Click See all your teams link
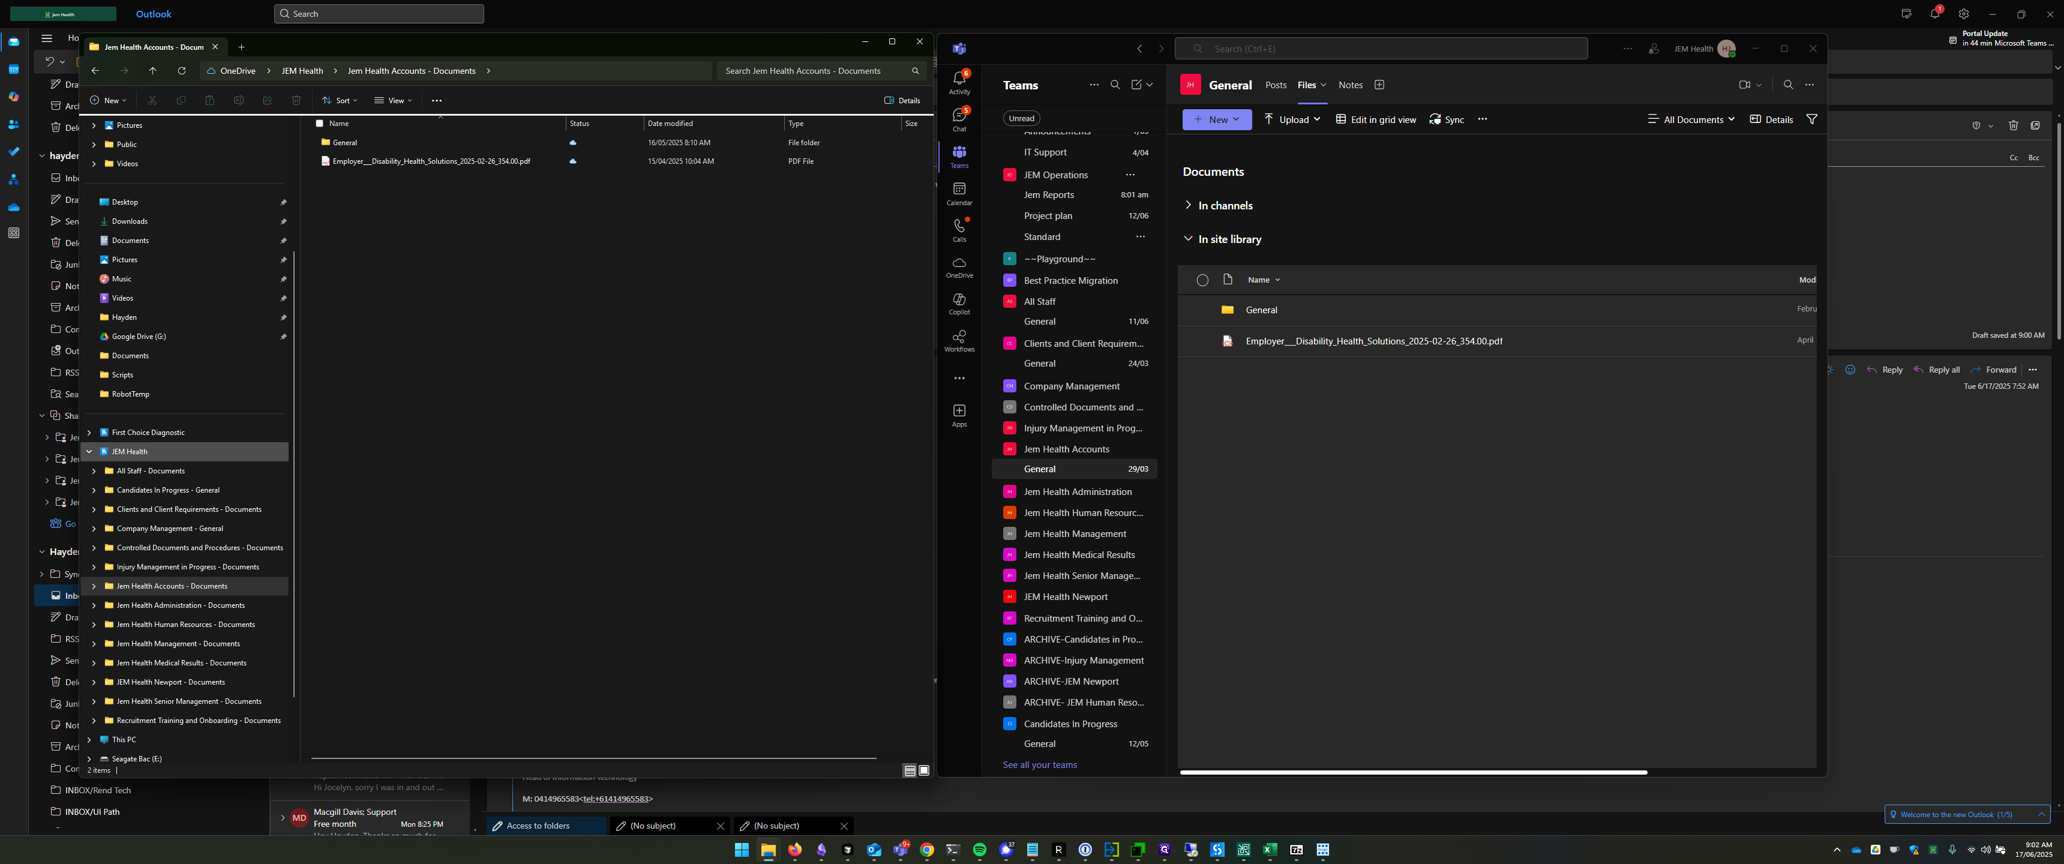The image size is (2064, 864). click(x=1039, y=766)
